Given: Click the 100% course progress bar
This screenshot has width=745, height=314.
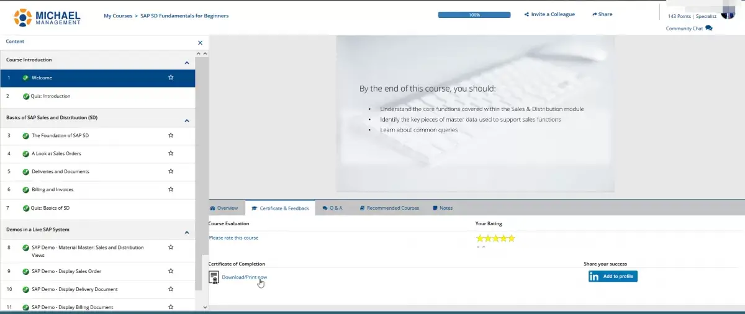Looking at the screenshot, I should point(474,14).
